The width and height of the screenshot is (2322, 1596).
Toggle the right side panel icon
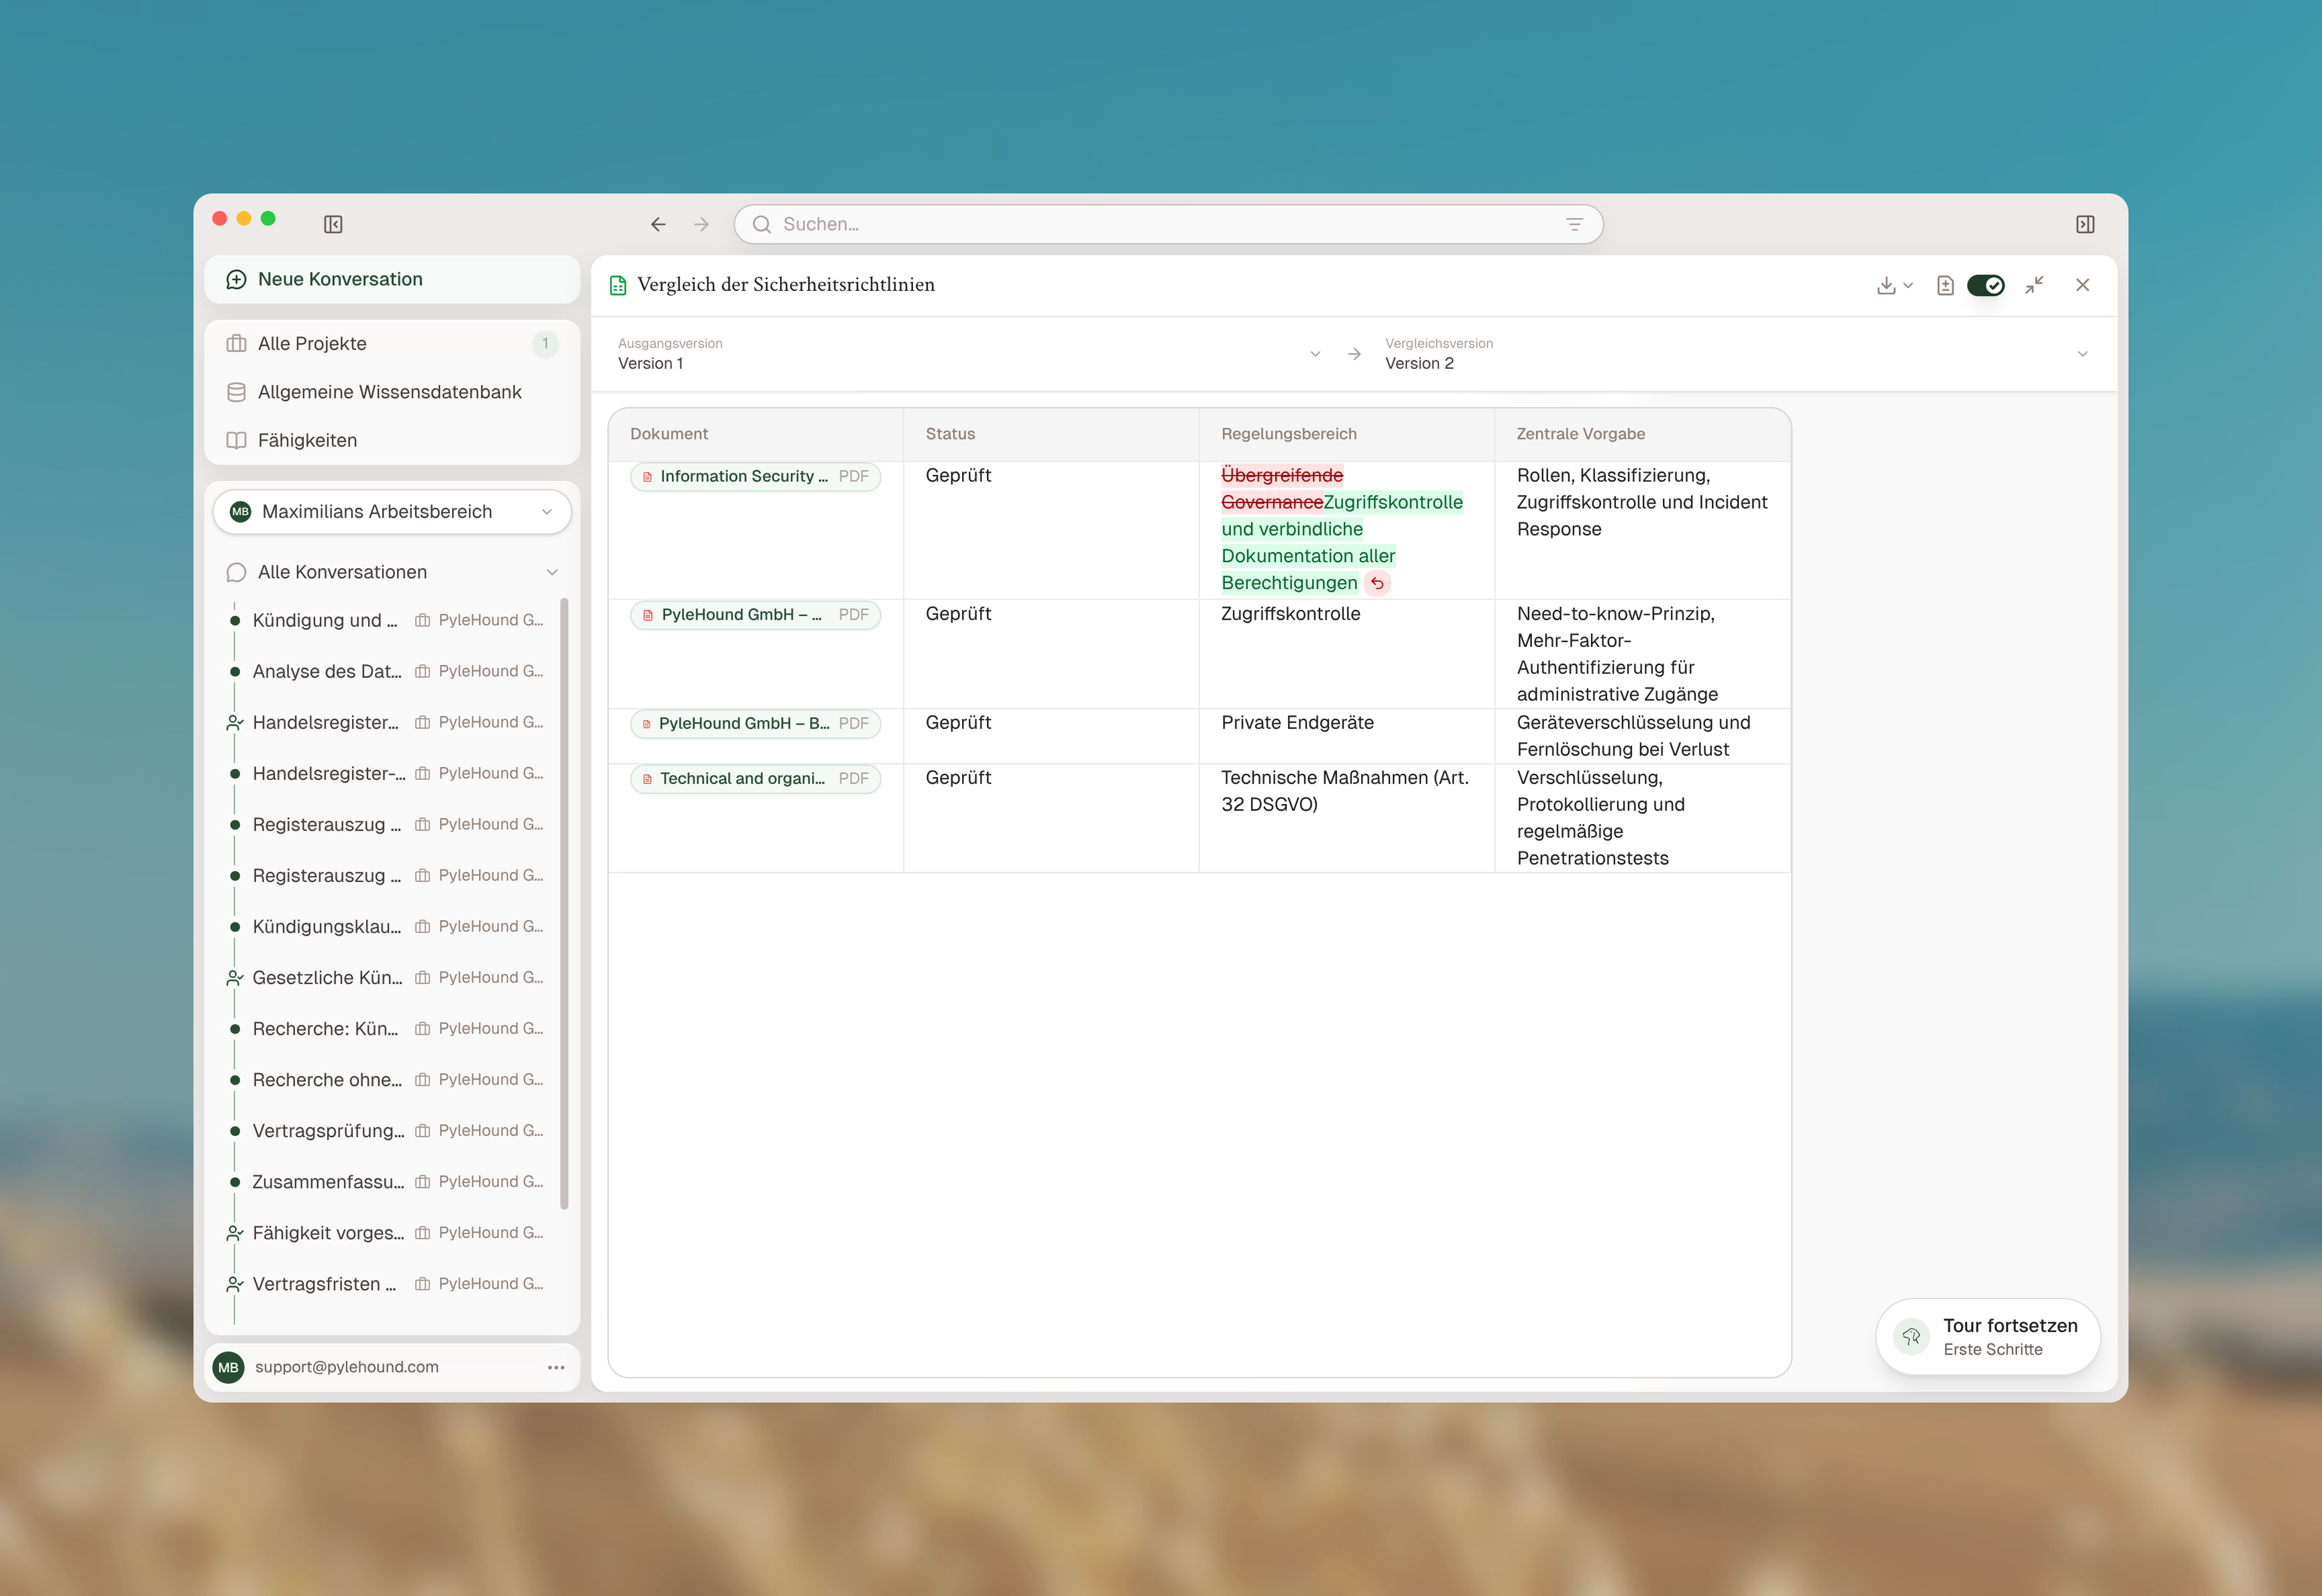(2085, 224)
